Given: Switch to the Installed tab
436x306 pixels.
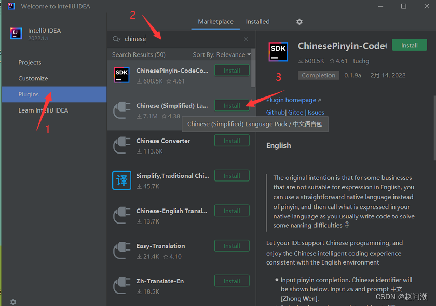Looking at the screenshot, I should coord(257,22).
